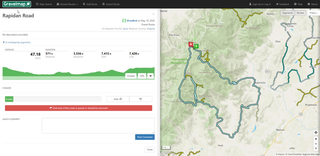This screenshot has width=320, height=156.
Task: Zoom in on the map
Action: [x=316, y=139]
